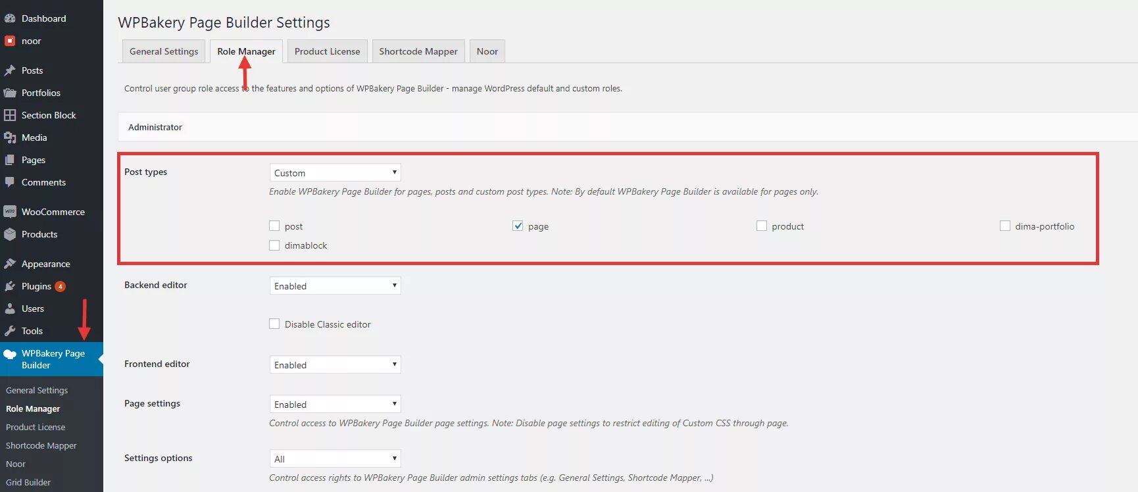
Task: Open Tools menu item
Action: click(32, 331)
